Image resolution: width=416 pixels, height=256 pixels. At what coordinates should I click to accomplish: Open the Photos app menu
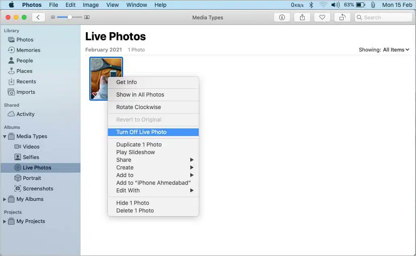(32, 5)
